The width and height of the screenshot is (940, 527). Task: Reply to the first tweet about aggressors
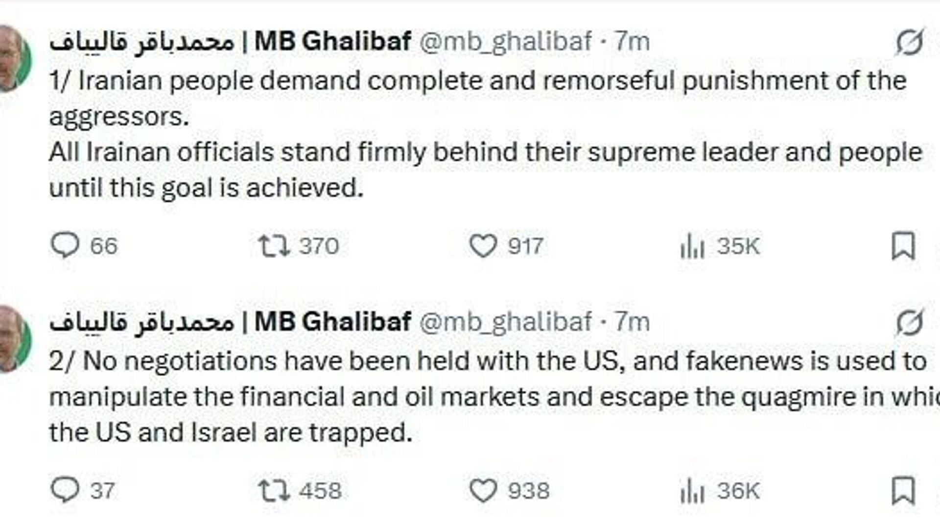(65, 245)
